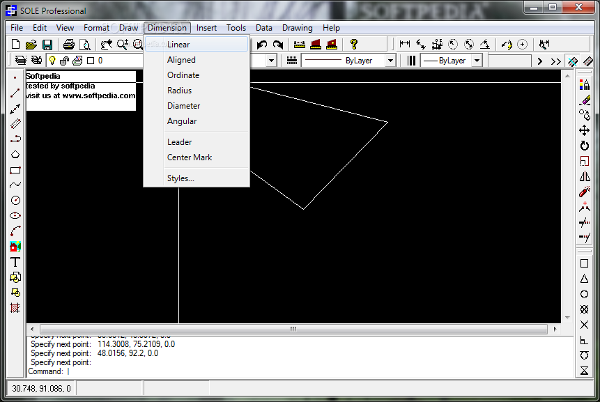This screenshot has height=402, width=600.
Task: Click the Print icon
Action: (69, 45)
